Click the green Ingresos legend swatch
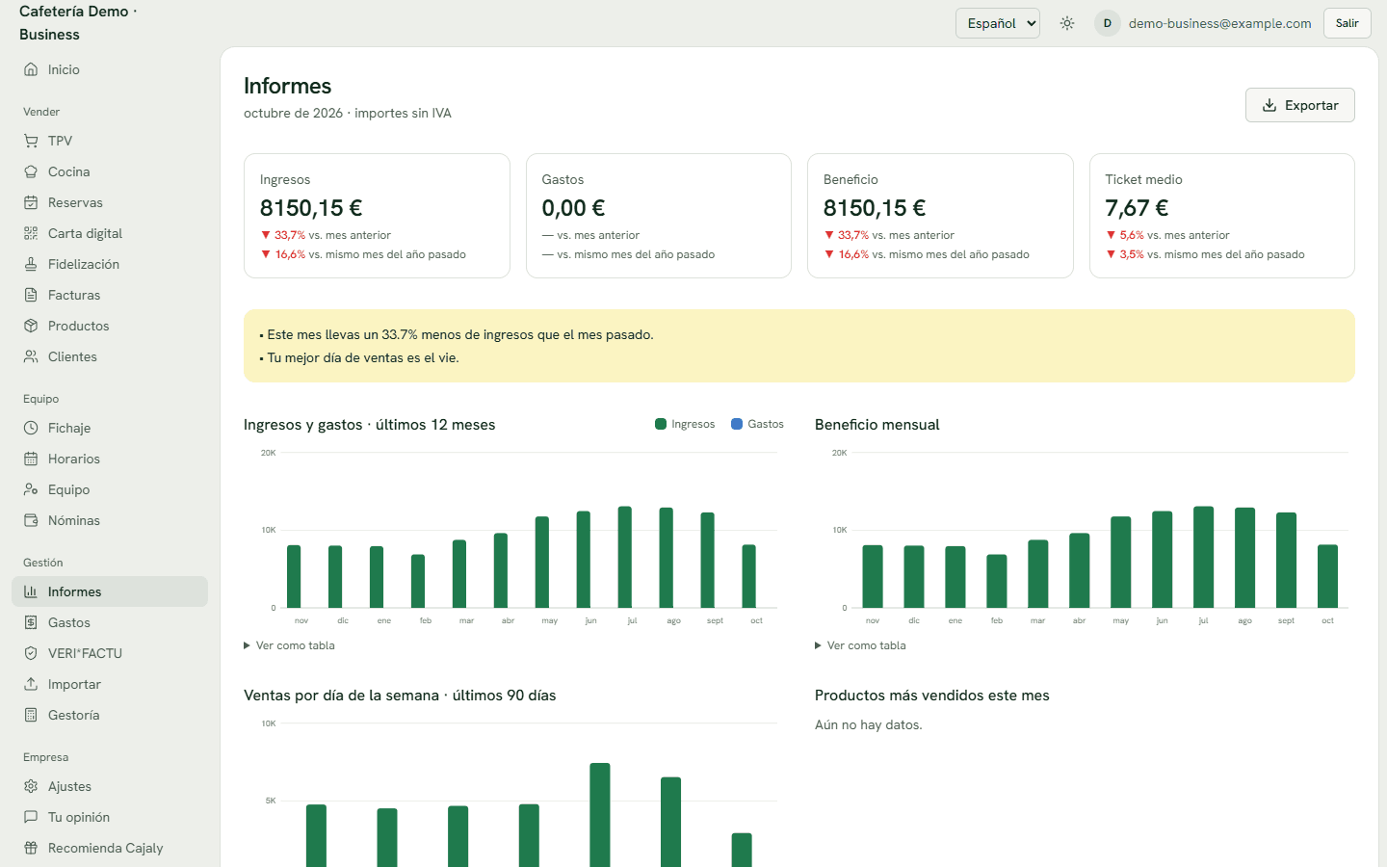This screenshot has height=867, width=1387. click(661, 424)
